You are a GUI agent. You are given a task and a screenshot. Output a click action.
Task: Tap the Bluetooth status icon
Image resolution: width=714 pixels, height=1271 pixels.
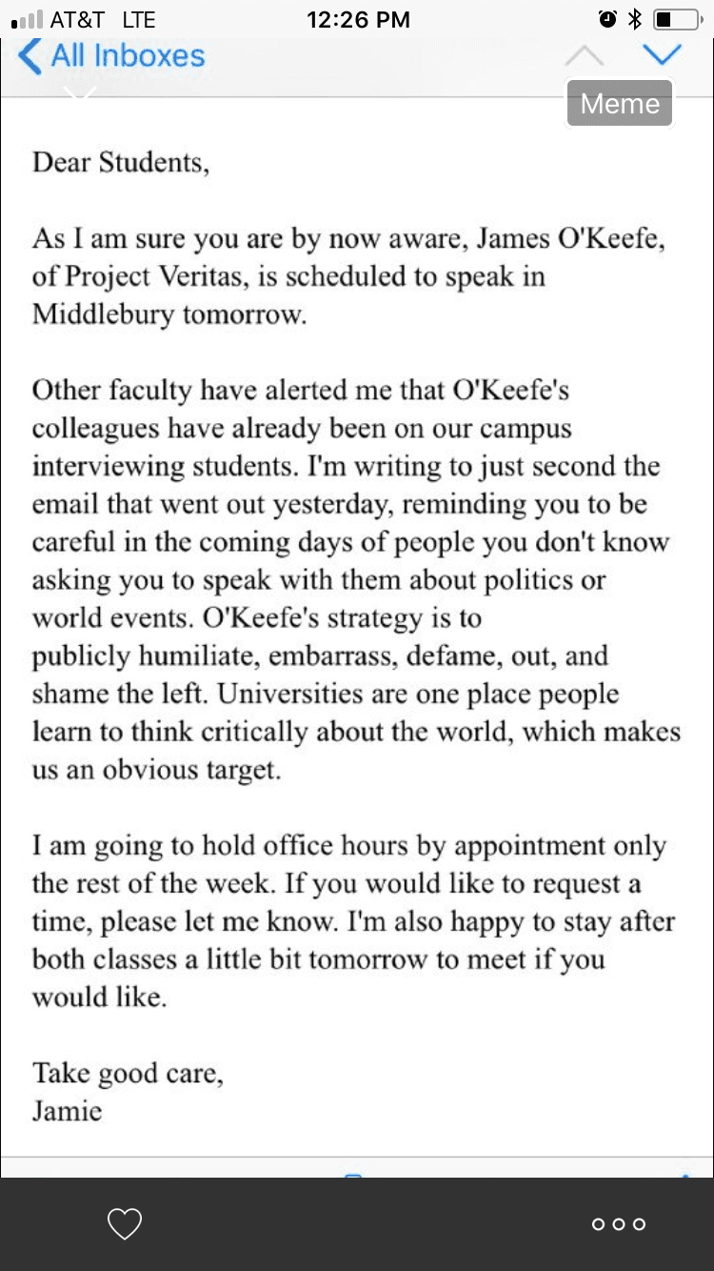pyautogui.click(x=635, y=19)
